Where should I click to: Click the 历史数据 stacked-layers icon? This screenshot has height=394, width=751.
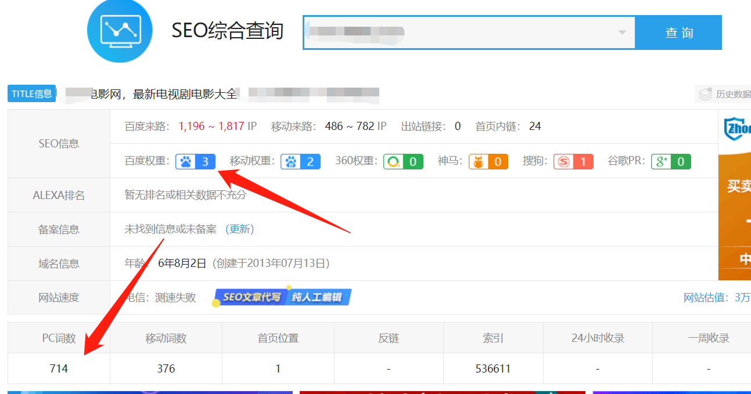[705, 93]
